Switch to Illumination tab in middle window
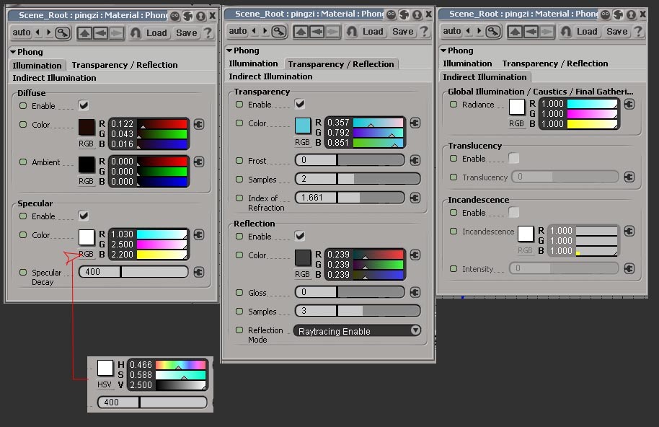Screen dimensions: 659x427 click(x=253, y=64)
